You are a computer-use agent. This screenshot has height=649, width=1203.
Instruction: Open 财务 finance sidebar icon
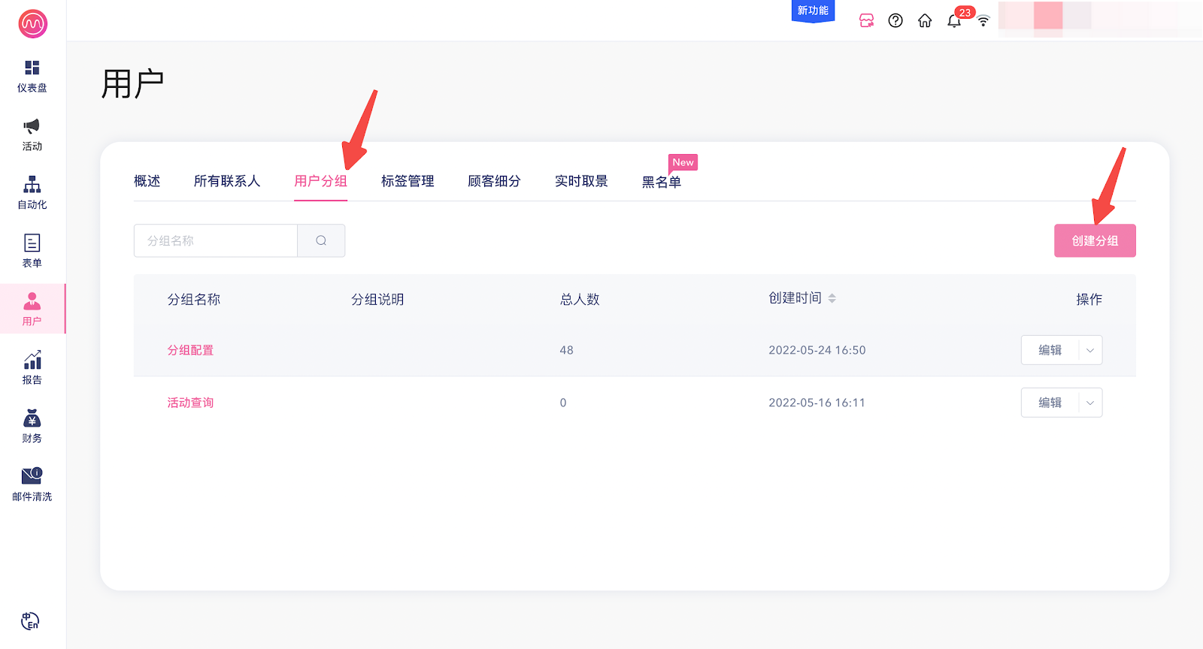coord(32,426)
